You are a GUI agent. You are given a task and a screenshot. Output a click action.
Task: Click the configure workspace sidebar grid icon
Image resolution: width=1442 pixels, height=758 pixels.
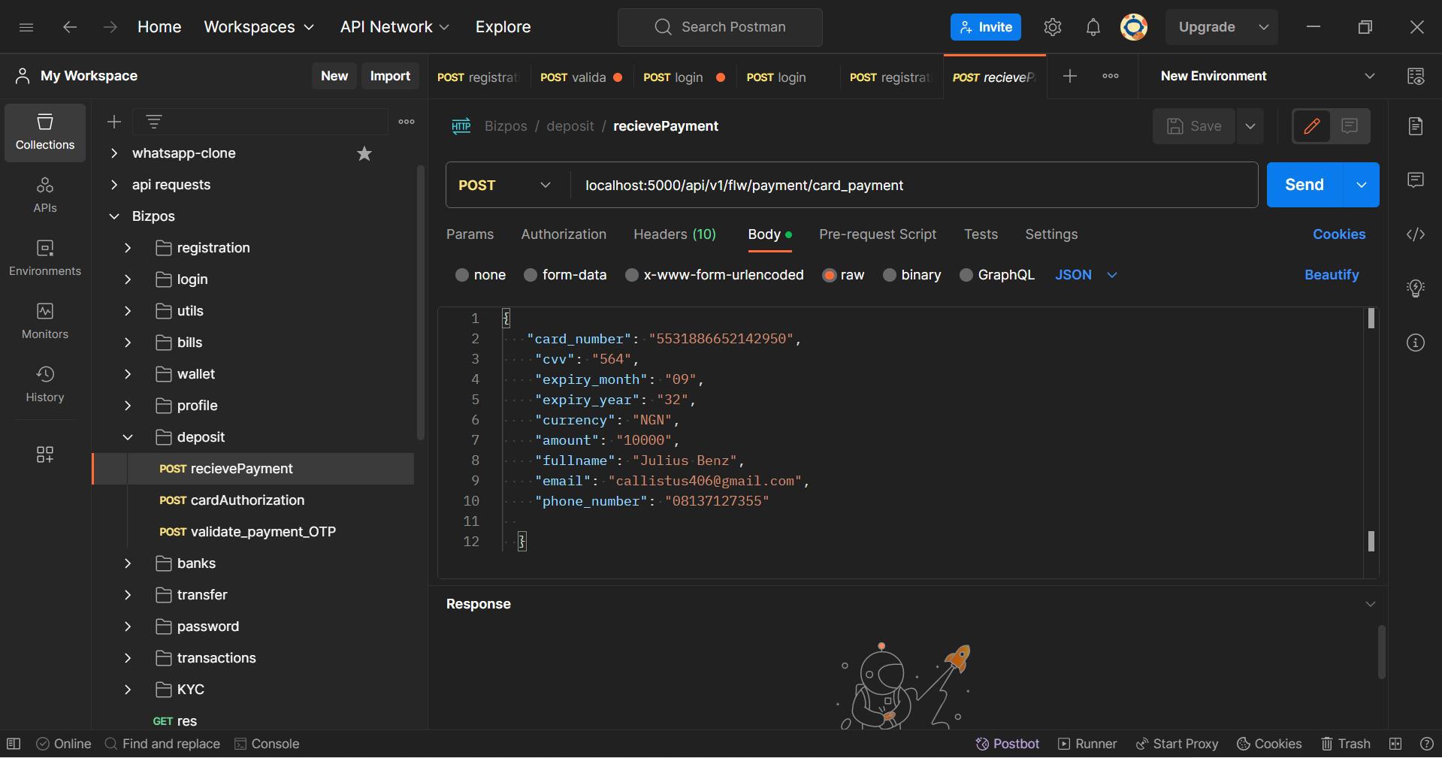pos(45,454)
